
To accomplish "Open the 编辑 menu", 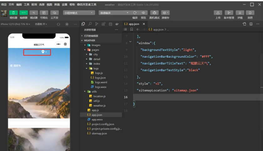I will tap(19, 4).
